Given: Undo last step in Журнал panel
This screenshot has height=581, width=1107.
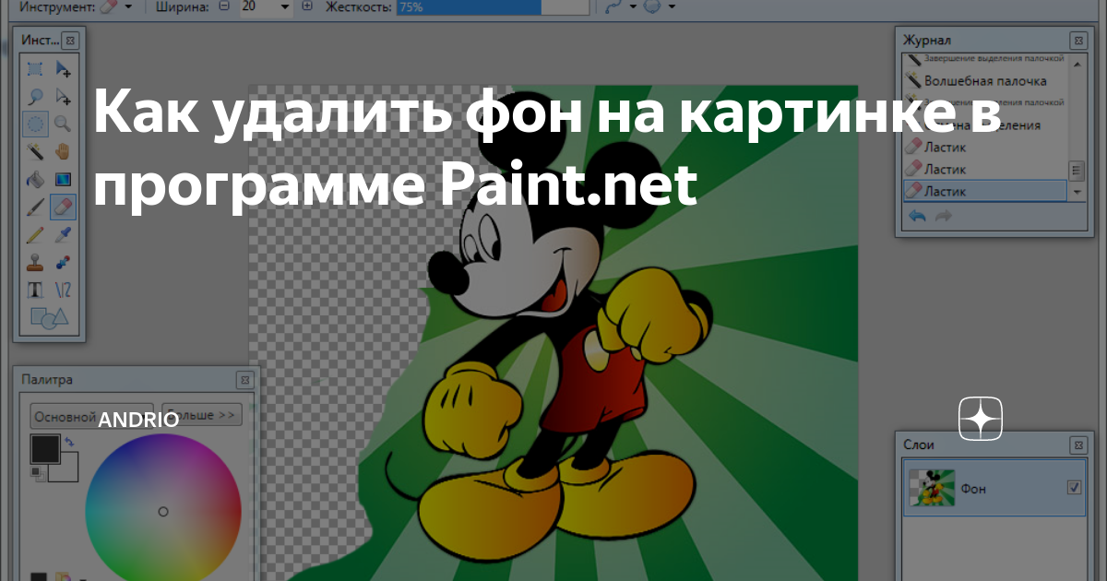Looking at the screenshot, I should [917, 216].
